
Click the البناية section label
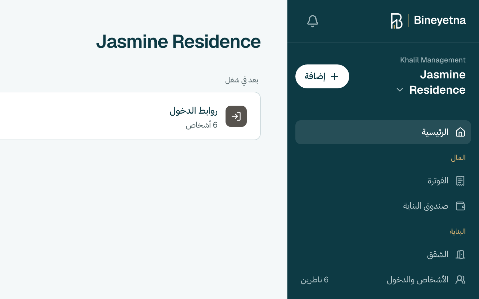click(458, 232)
